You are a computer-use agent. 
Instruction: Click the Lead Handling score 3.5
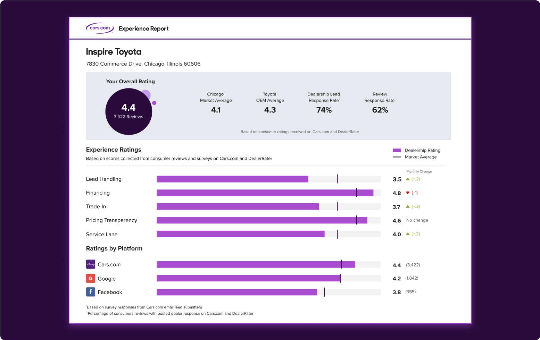(397, 179)
